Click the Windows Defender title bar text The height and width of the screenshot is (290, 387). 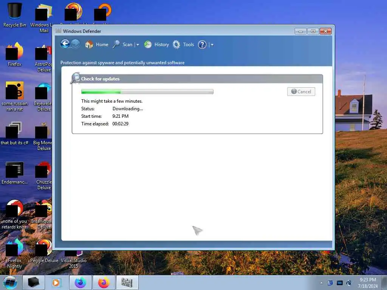[82, 31]
